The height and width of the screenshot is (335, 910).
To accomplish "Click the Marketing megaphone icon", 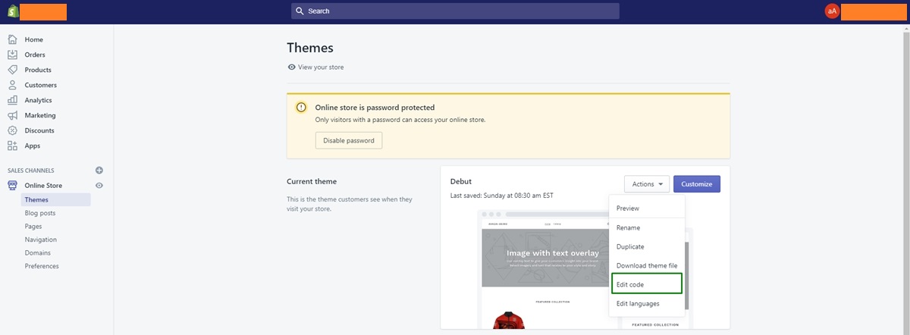I will 12,115.
